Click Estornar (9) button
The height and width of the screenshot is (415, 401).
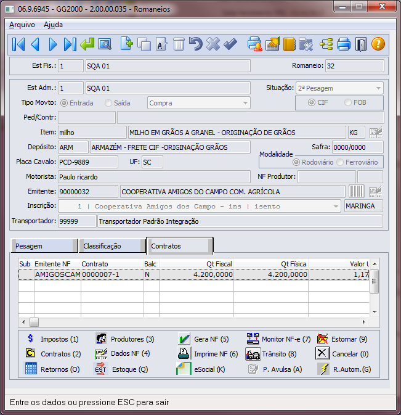[x=342, y=339]
